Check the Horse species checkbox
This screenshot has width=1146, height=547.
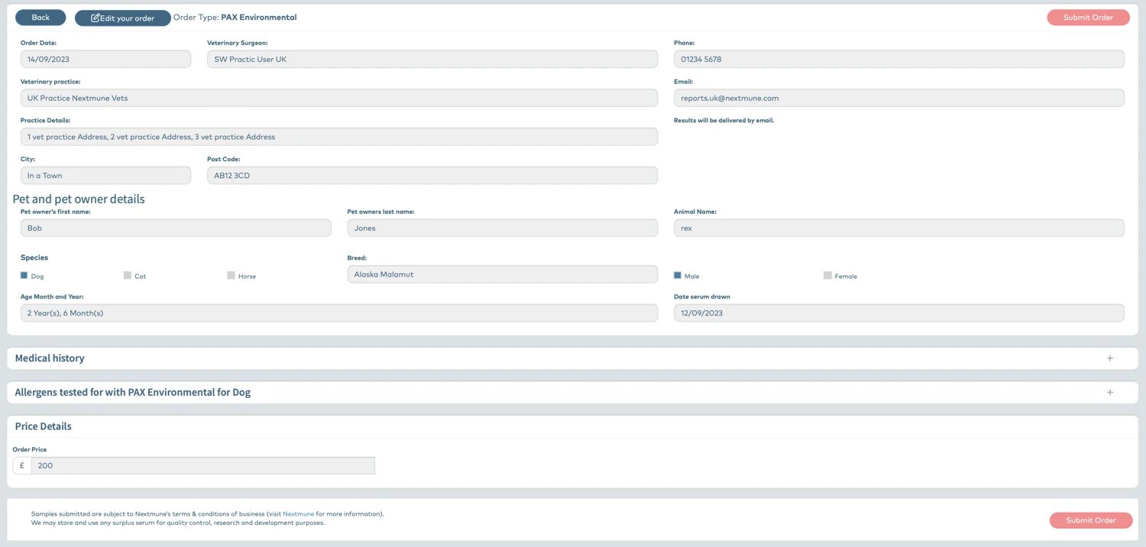tap(231, 275)
